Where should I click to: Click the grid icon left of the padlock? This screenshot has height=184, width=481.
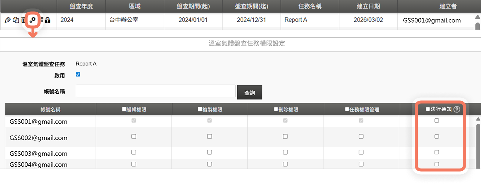42,20
